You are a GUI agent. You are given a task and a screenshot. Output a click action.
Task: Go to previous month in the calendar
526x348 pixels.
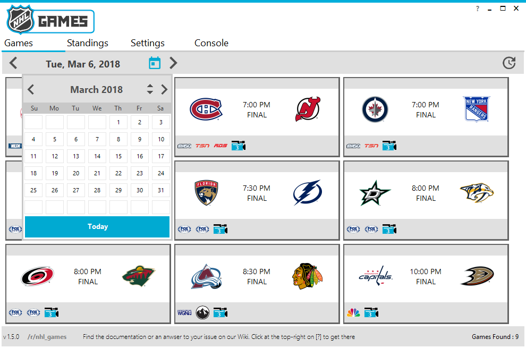coord(30,89)
